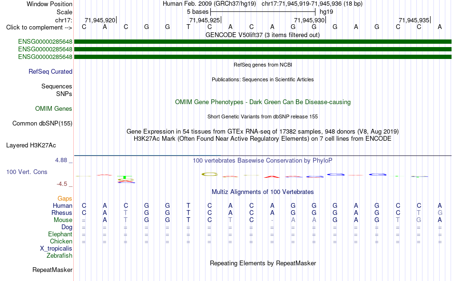Image resolution: width=452 pixels, height=281 pixels.
Task: Click the hg19 label by the scale bar
Action: 326,12
